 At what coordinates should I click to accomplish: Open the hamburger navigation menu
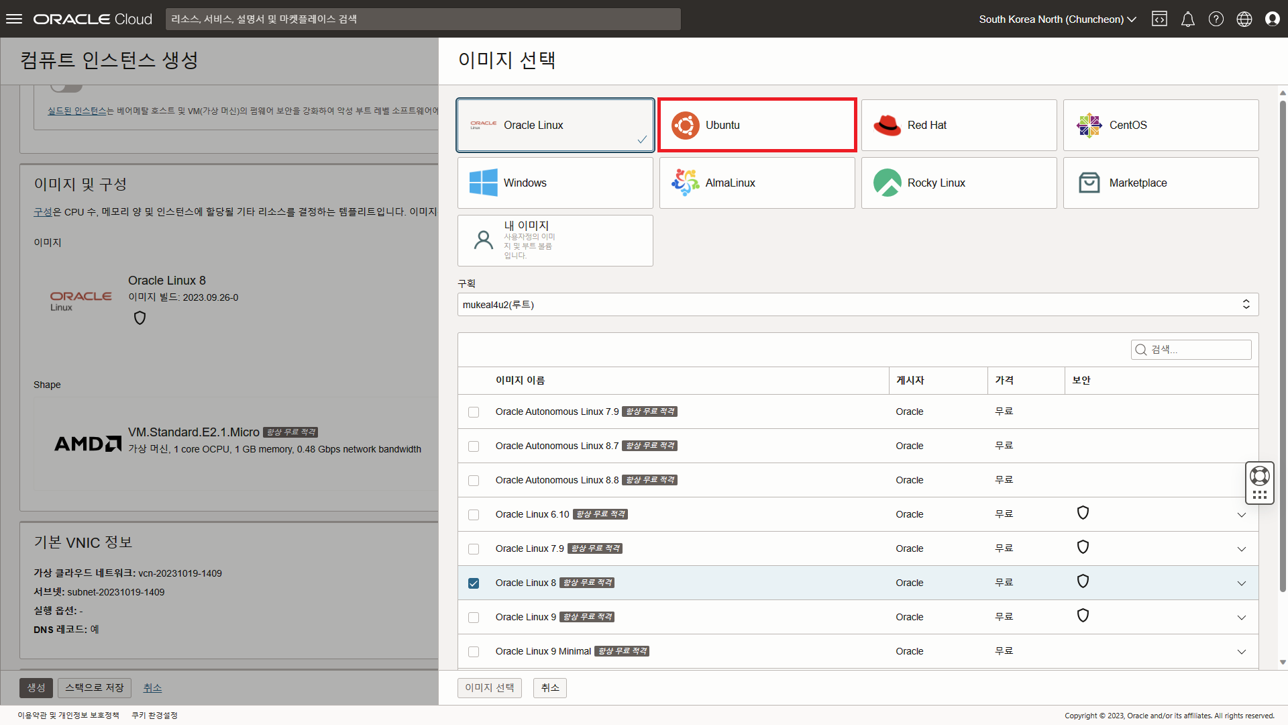tap(14, 19)
